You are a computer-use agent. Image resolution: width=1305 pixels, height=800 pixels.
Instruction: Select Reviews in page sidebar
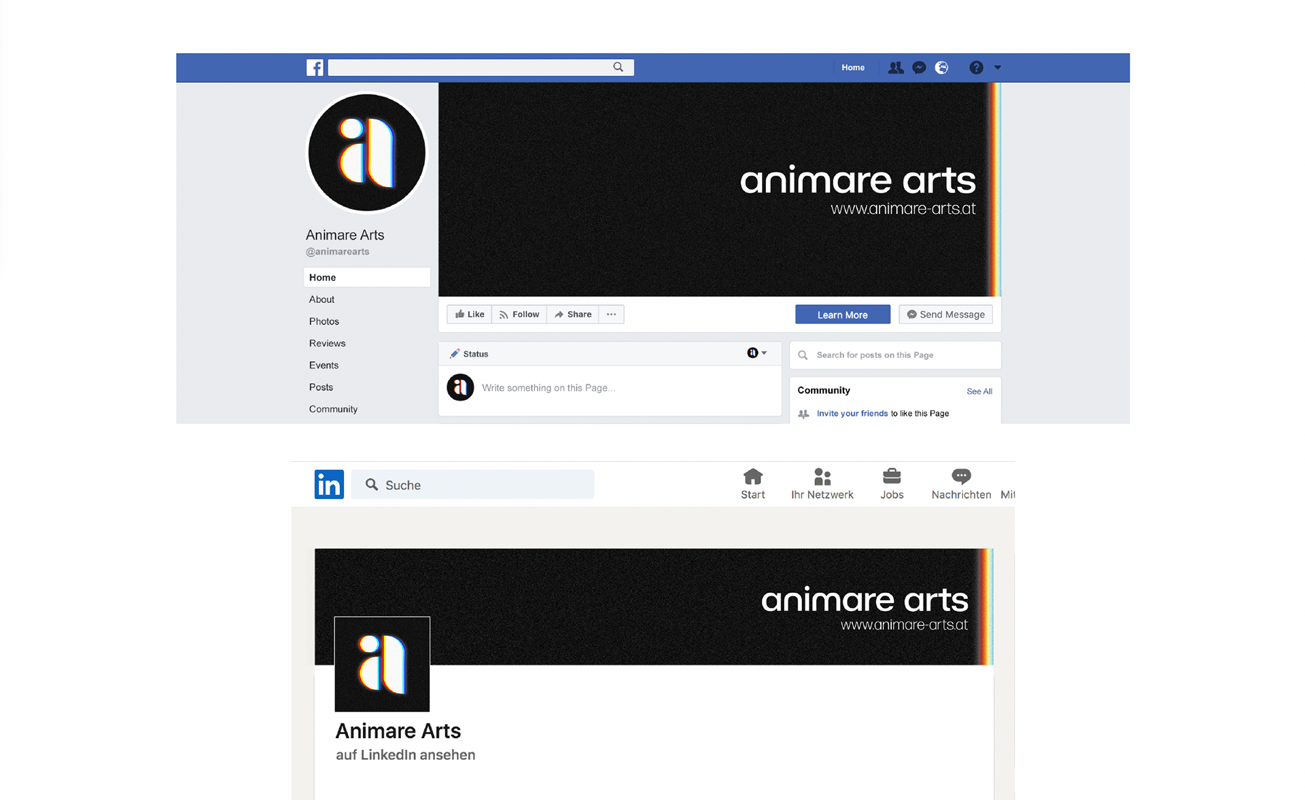[x=327, y=344]
